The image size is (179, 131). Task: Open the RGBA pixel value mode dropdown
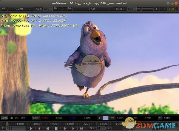click(36, 118)
